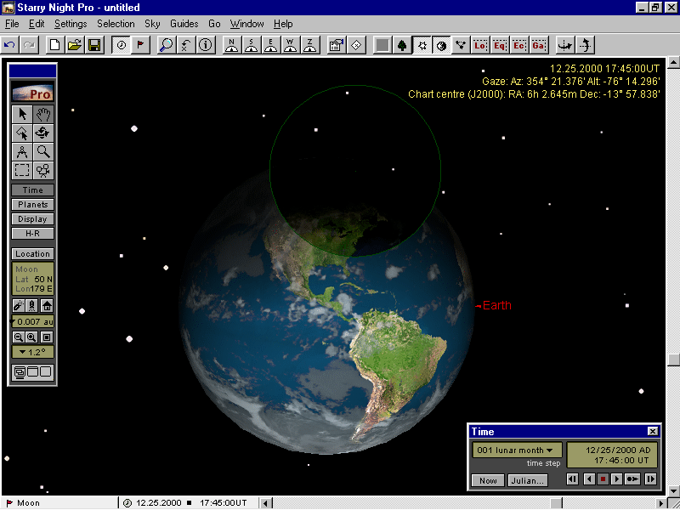The height and width of the screenshot is (510, 680).
Task: Click the info 'i' toolbar icon
Action: coord(204,45)
